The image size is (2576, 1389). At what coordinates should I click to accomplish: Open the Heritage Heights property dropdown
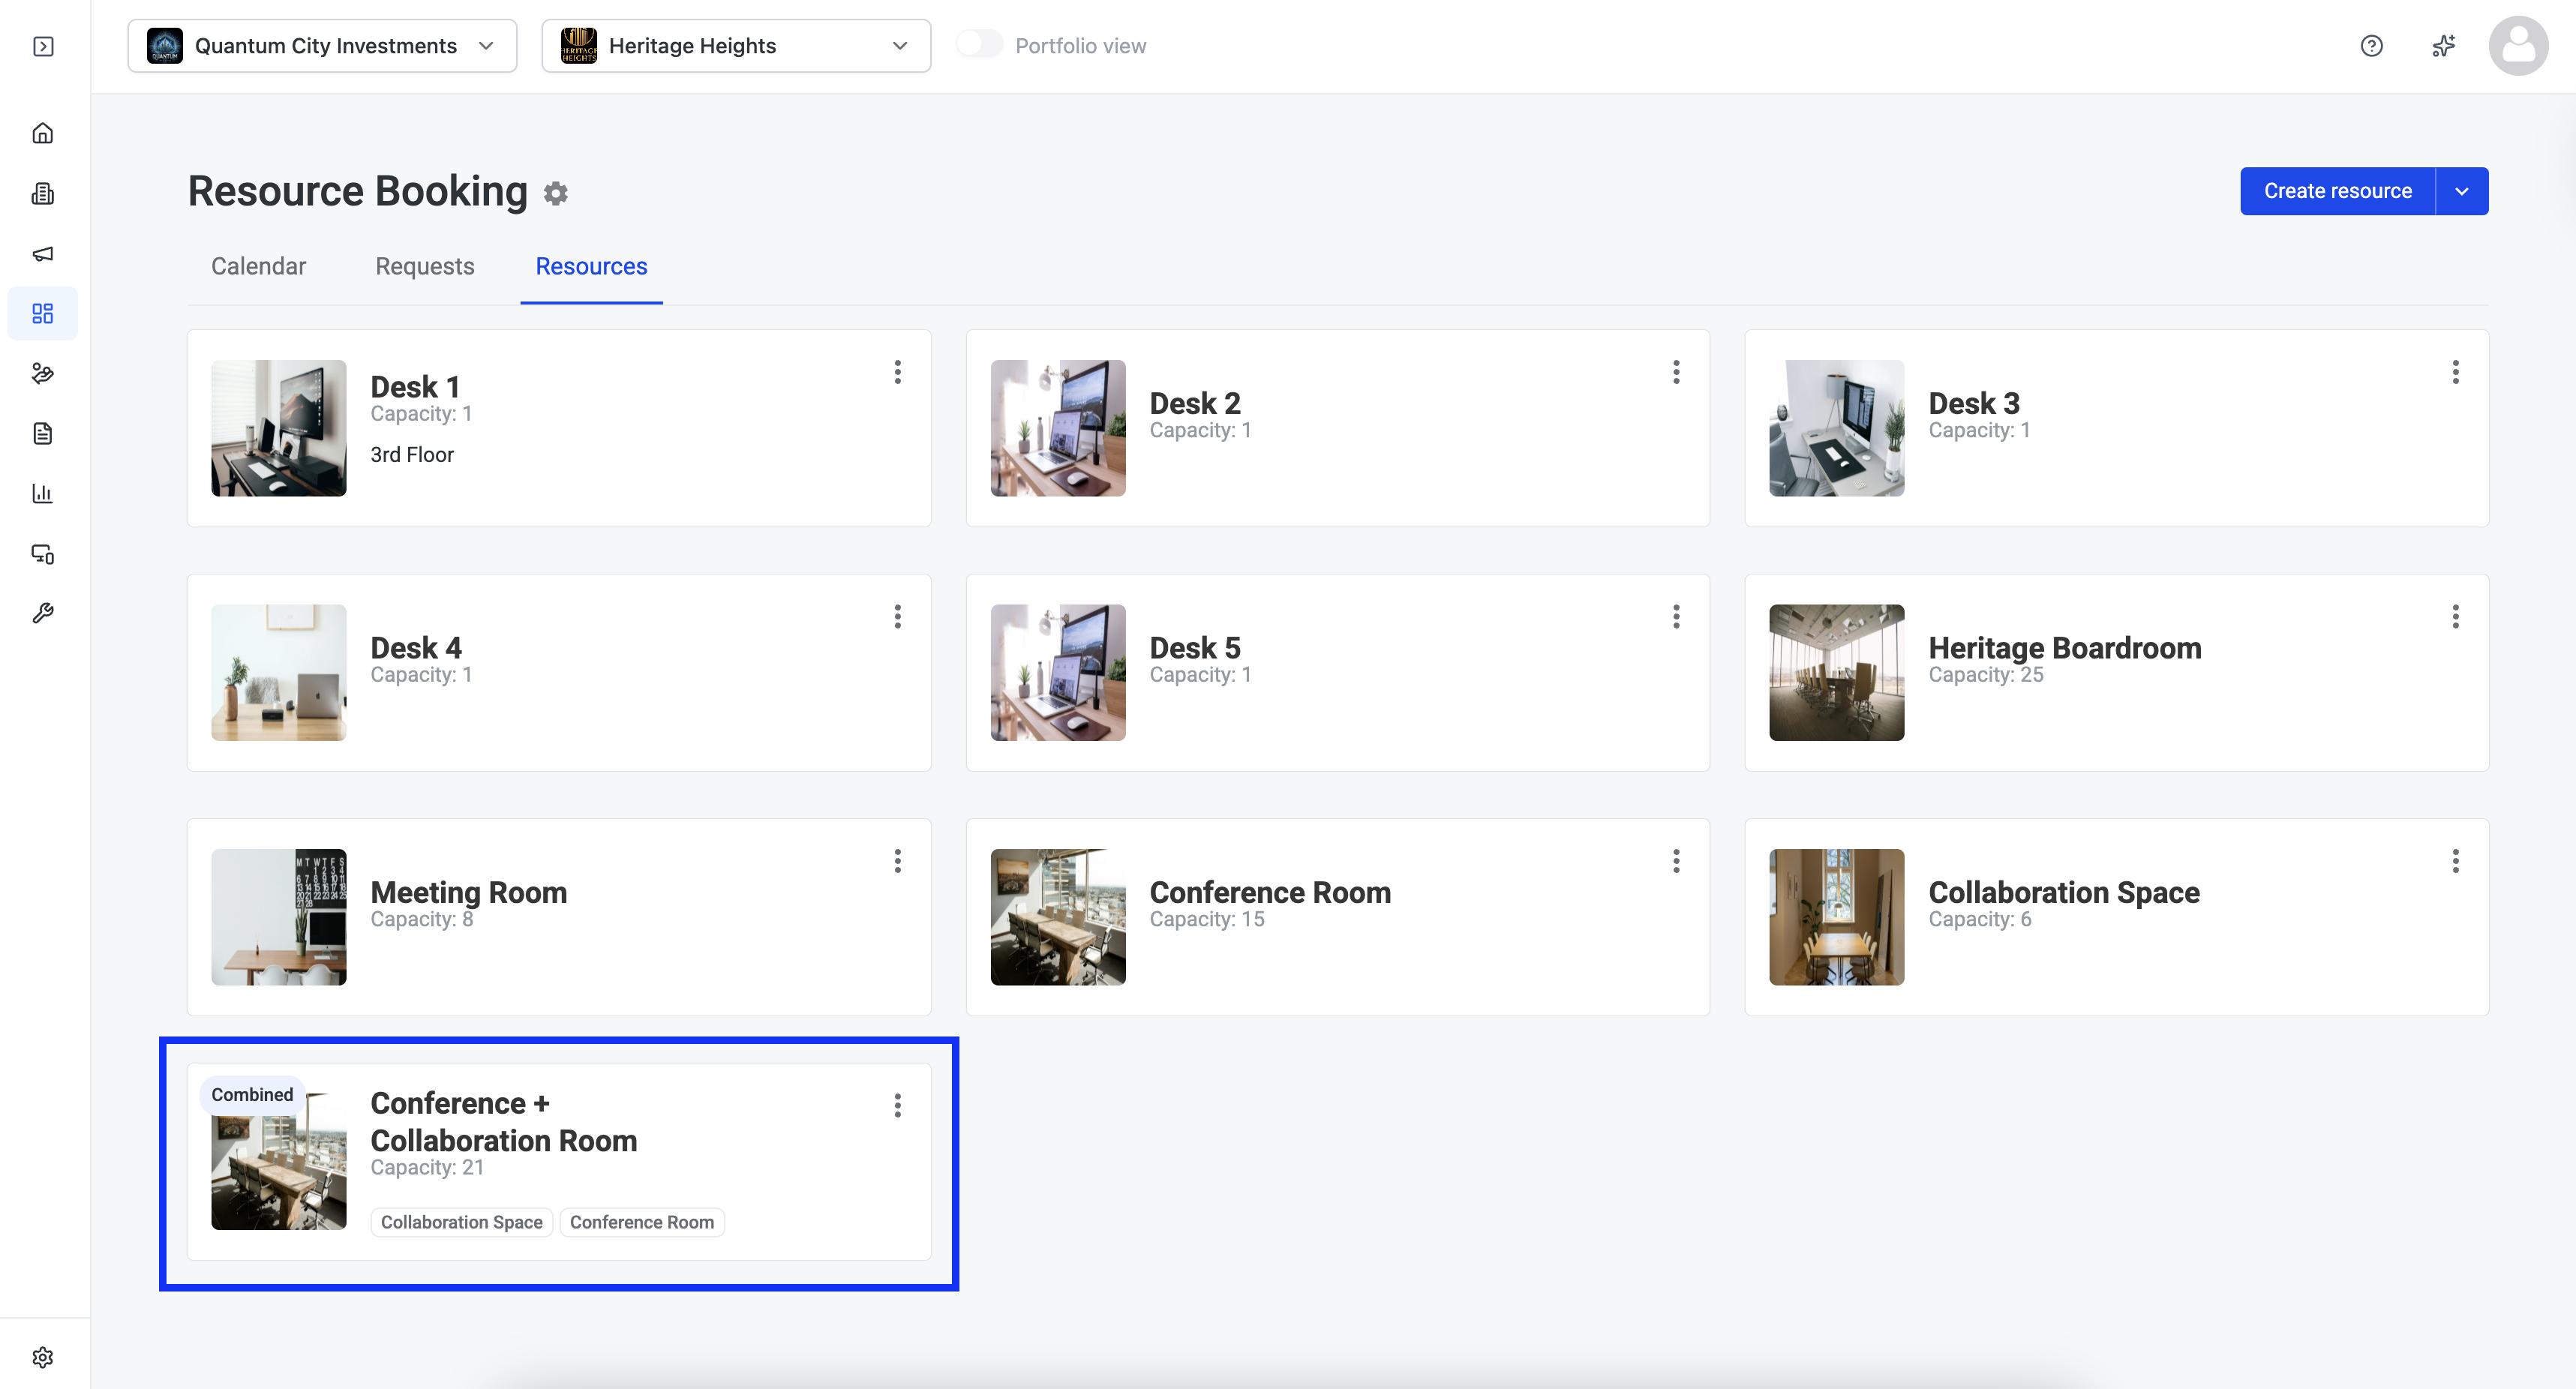point(736,46)
